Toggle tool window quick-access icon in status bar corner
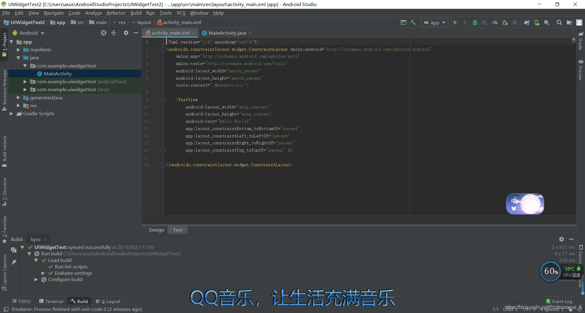This screenshot has width=585, height=313. (x=6, y=309)
